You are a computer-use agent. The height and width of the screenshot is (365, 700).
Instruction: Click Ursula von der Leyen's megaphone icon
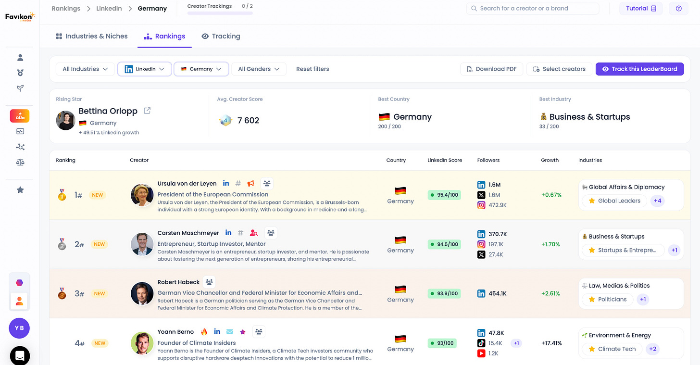click(250, 183)
